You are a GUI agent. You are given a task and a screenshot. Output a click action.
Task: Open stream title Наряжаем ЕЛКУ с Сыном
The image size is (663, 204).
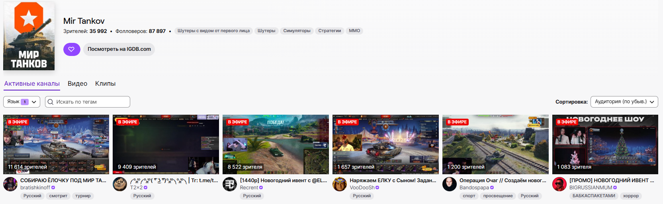pos(393,180)
